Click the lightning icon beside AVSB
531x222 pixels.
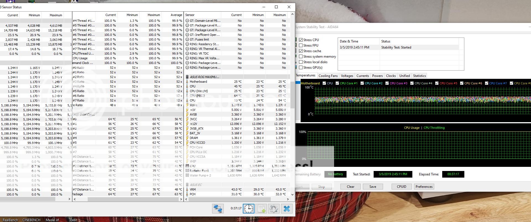[x=187, y=114]
